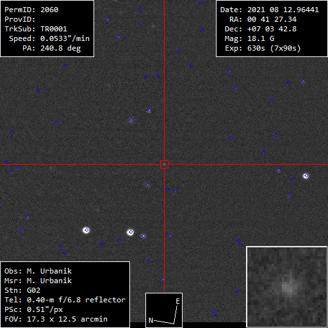This screenshot has width=328, height=328.
Task: Click the PA 240.8 deg line
Action: [x=52, y=48]
